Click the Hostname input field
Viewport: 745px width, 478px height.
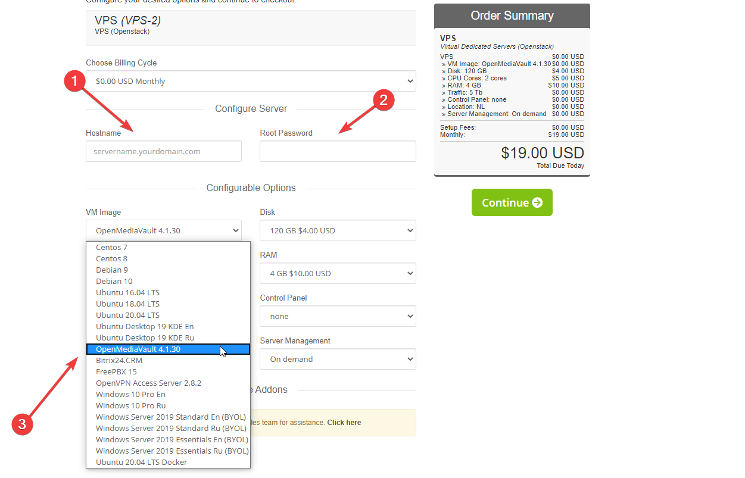[x=164, y=152]
